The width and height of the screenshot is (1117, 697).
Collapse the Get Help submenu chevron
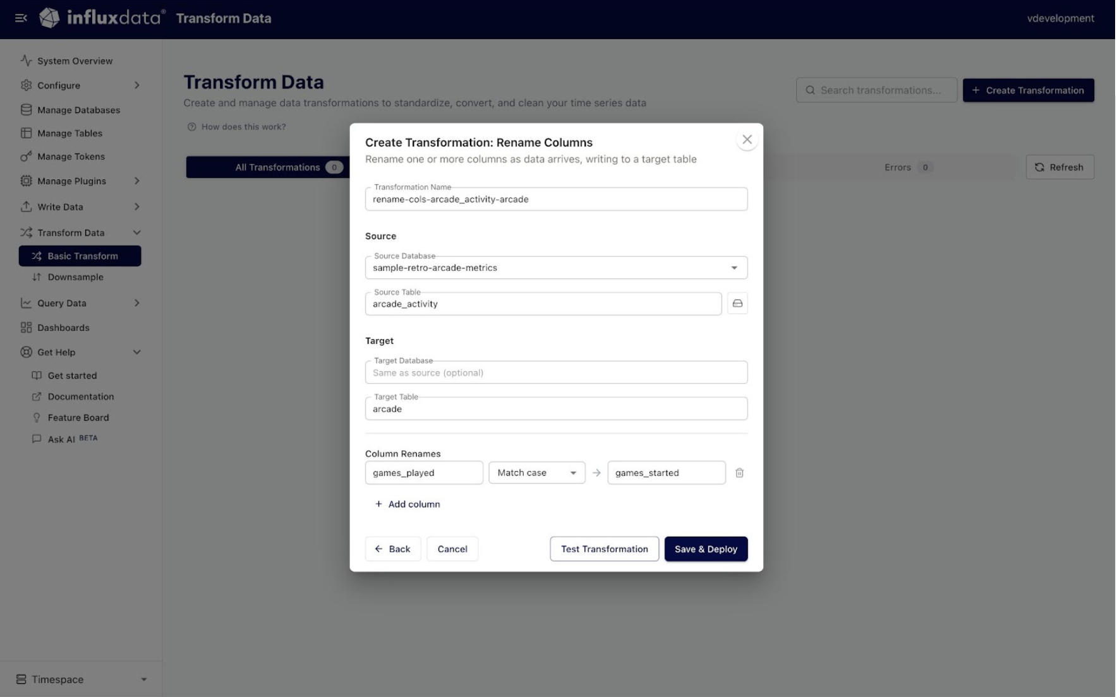click(x=136, y=352)
